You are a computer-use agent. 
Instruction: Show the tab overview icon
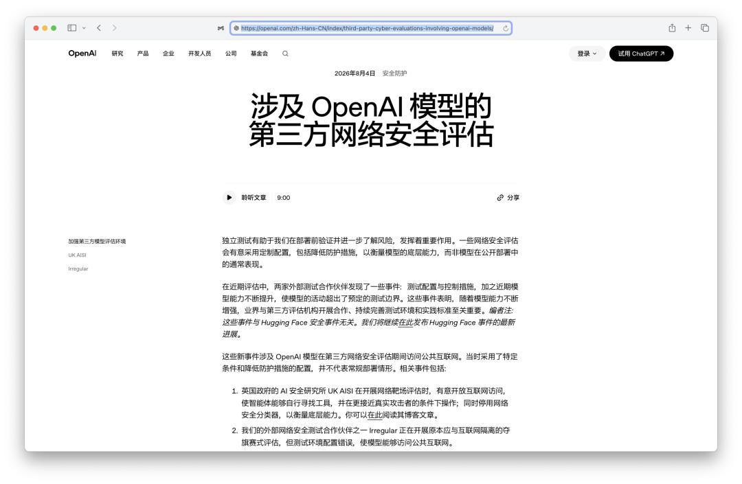[x=705, y=28]
